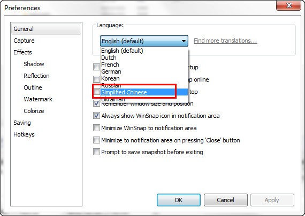This screenshot has width=305, height=216.
Task: Open the Shadow effect settings
Action: click(x=34, y=64)
